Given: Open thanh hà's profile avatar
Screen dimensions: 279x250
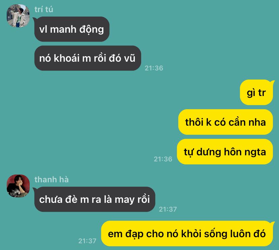Looking at the screenshot, I should (18, 186).
